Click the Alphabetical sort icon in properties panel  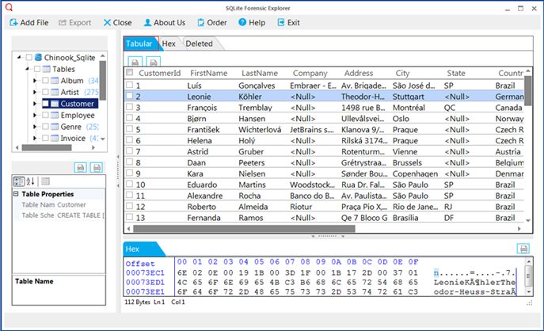(30, 181)
